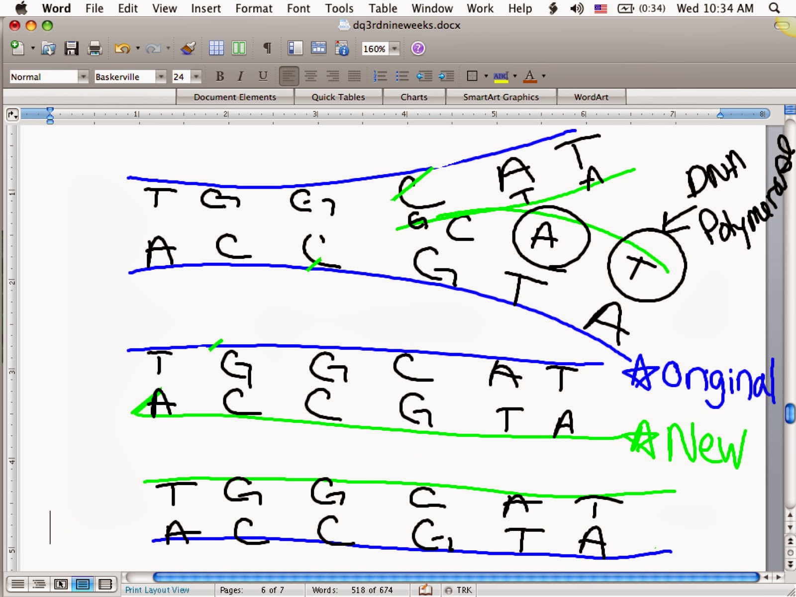Open the font color picker arrow
The height and width of the screenshot is (597, 796).
coord(544,76)
